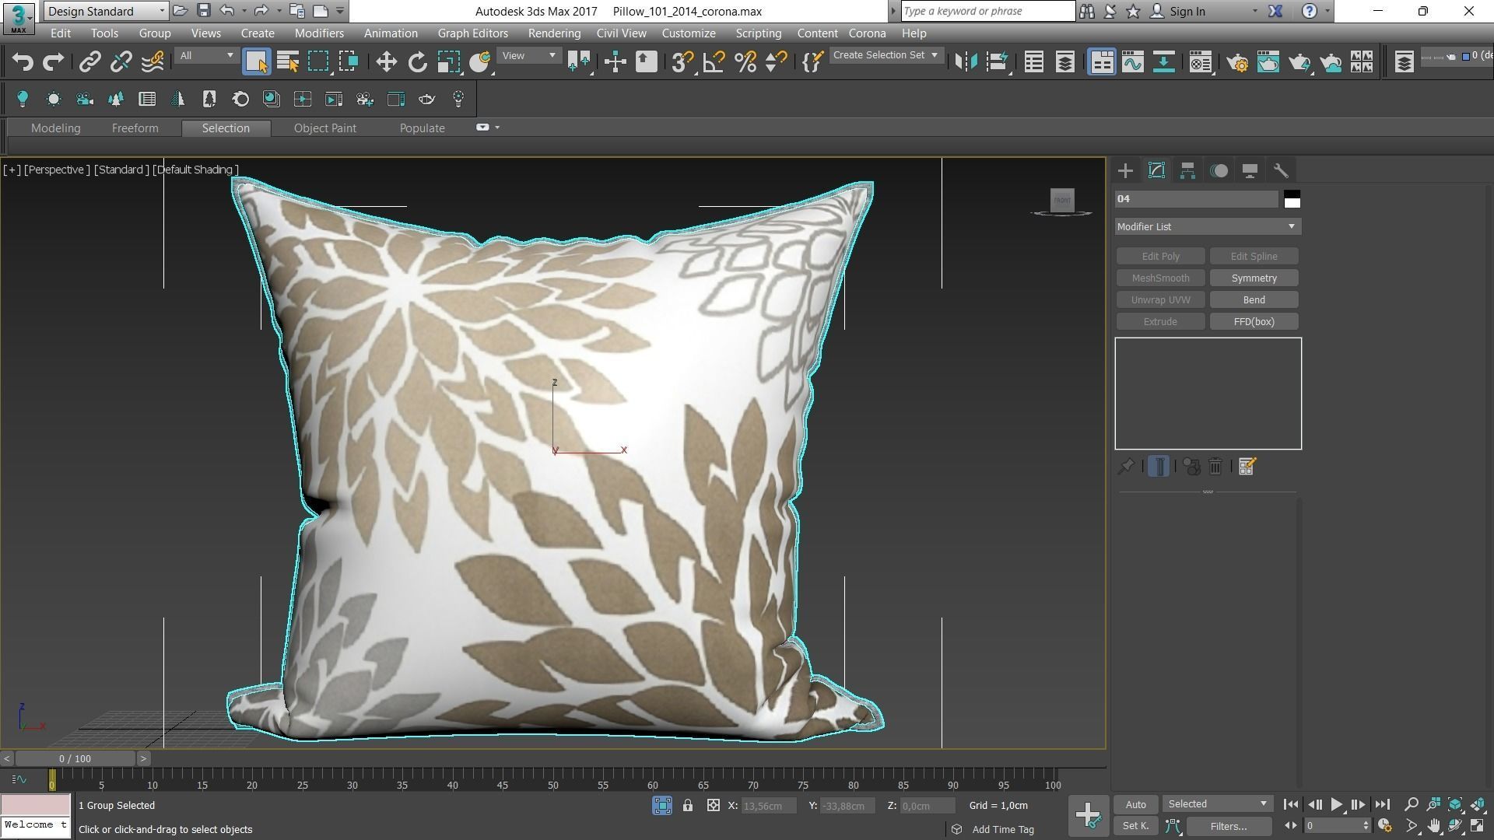
Task: Open the Design Standard workspace dropdown
Action: 106,11
